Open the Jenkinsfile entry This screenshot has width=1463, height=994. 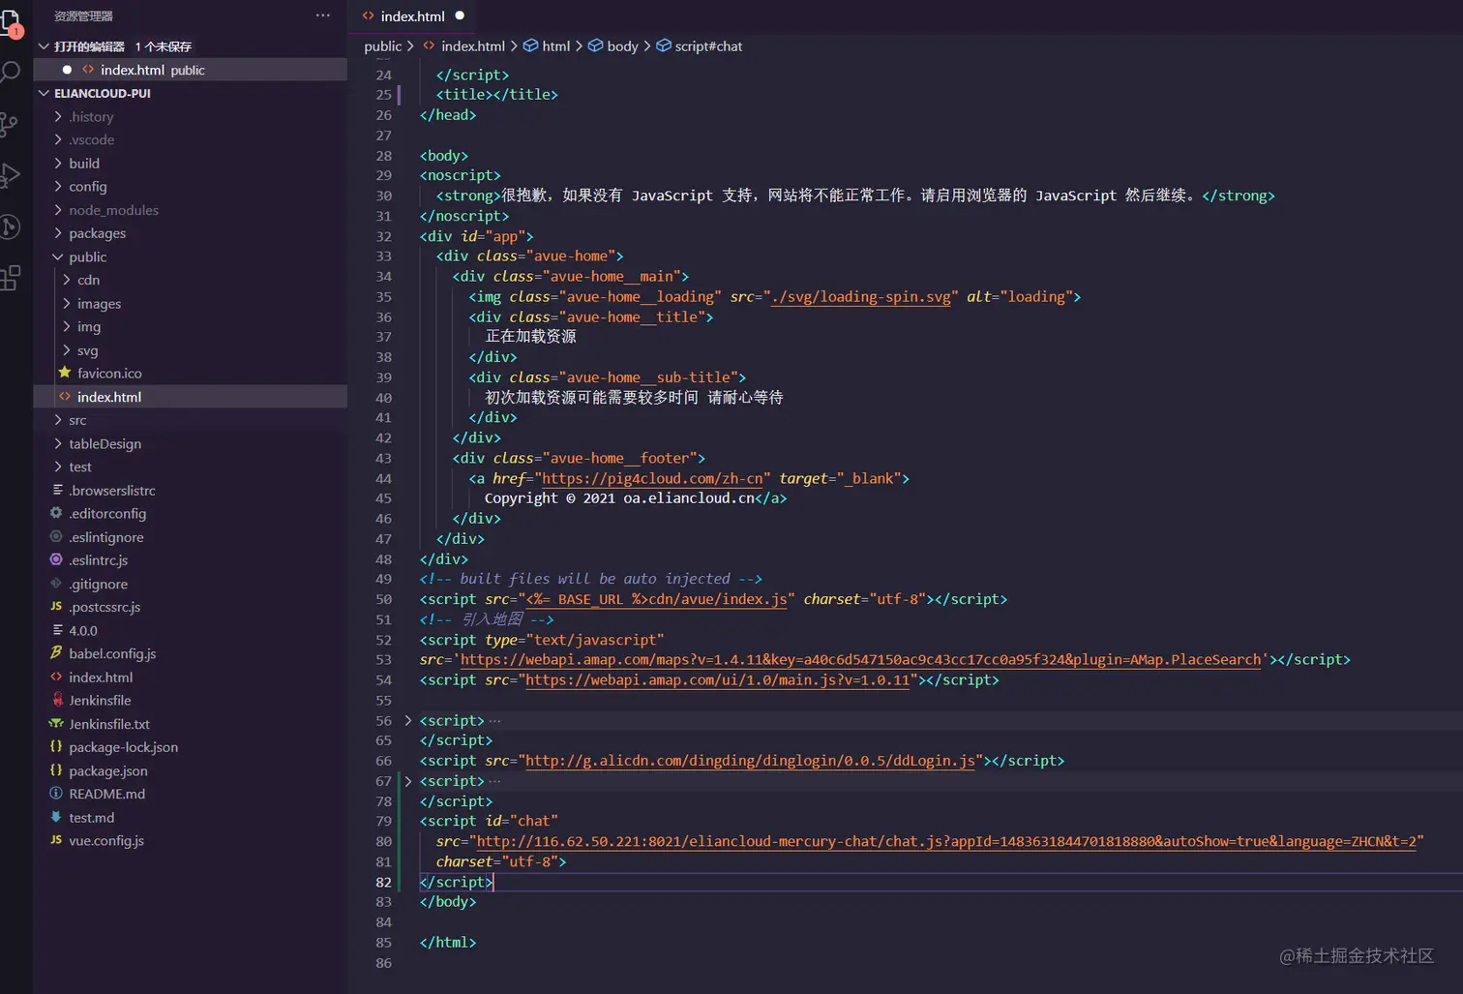click(x=100, y=701)
